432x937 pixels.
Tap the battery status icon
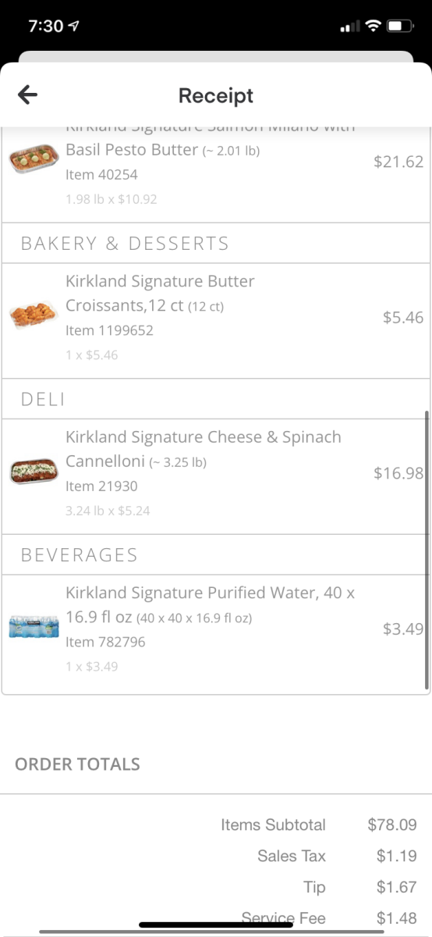coord(401,26)
